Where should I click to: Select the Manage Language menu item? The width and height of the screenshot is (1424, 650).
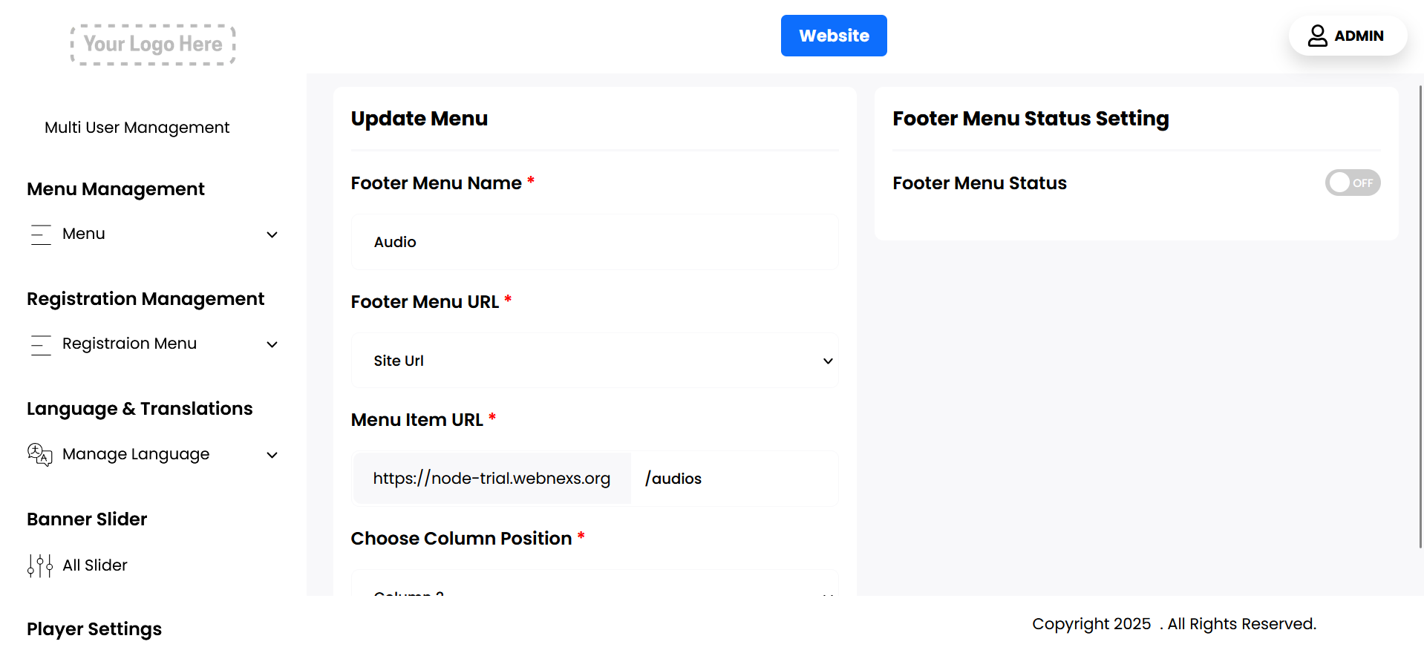[x=136, y=454]
